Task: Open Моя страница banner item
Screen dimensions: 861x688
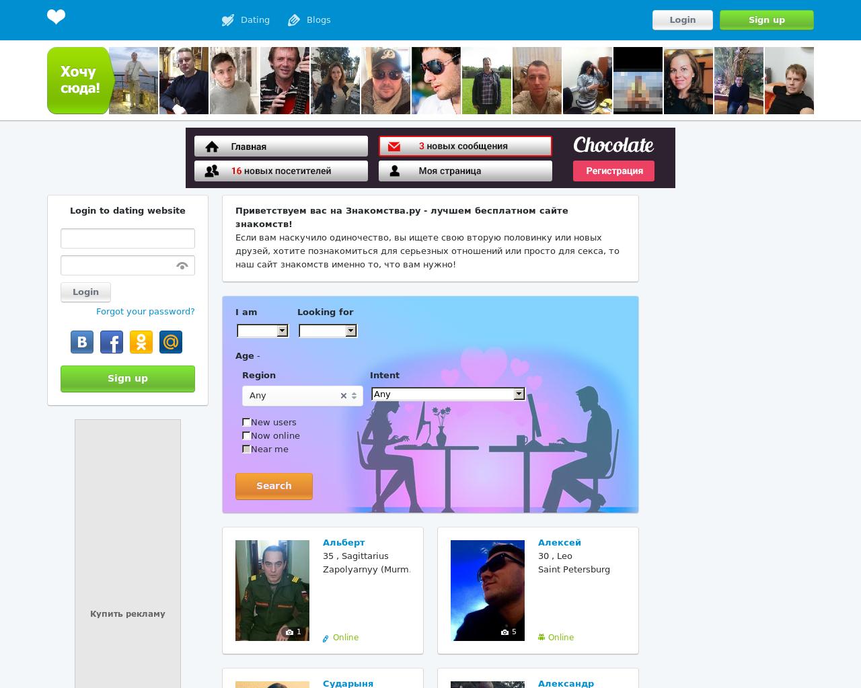Action: [x=465, y=171]
